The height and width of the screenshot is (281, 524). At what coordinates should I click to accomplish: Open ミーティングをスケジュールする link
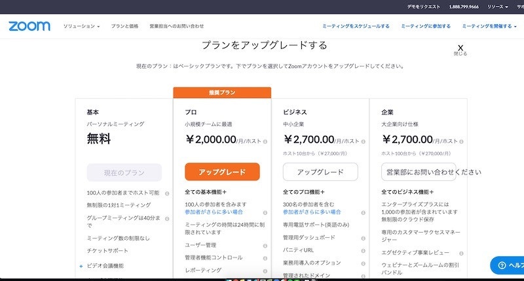356,26
